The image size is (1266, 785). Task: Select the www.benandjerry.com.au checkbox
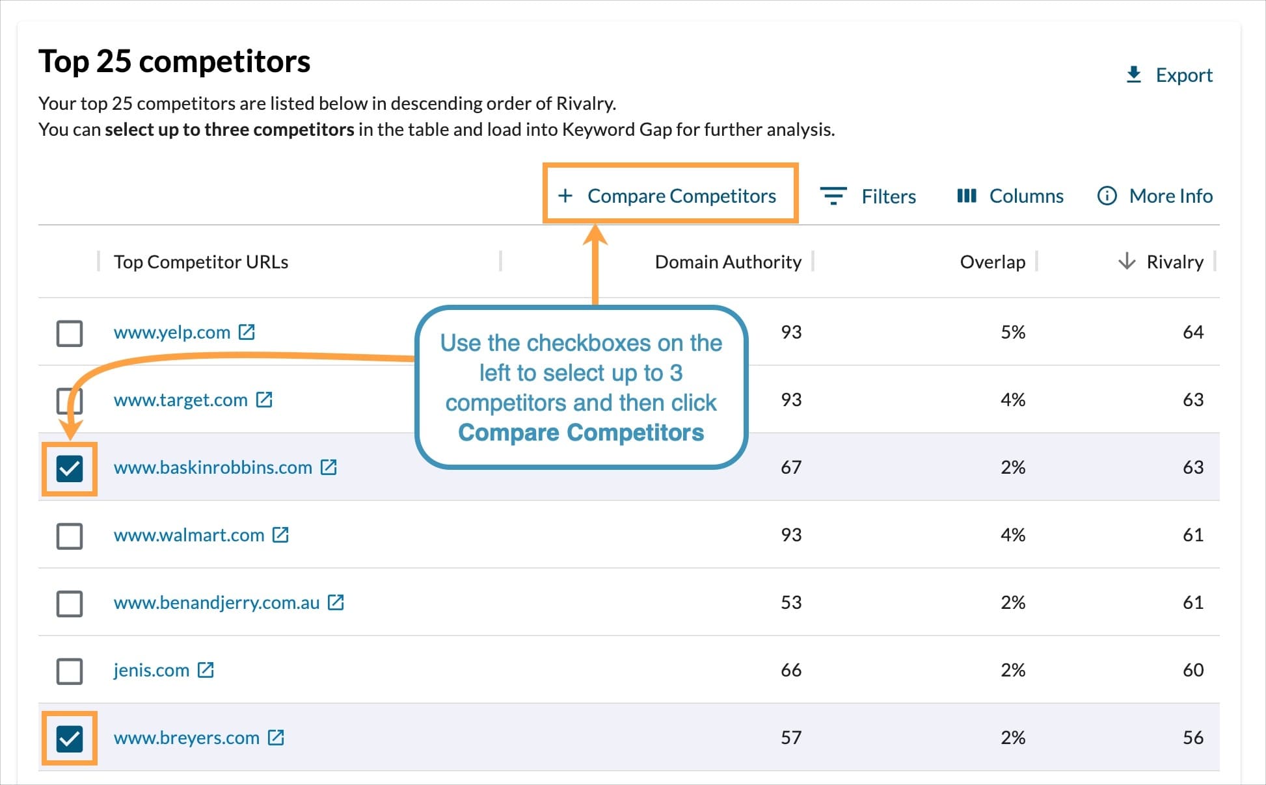click(x=70, y=604)
